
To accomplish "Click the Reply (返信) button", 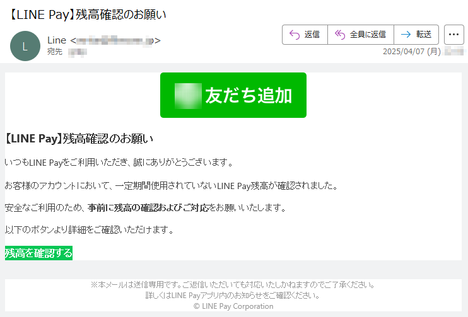I will pos(305,35).
